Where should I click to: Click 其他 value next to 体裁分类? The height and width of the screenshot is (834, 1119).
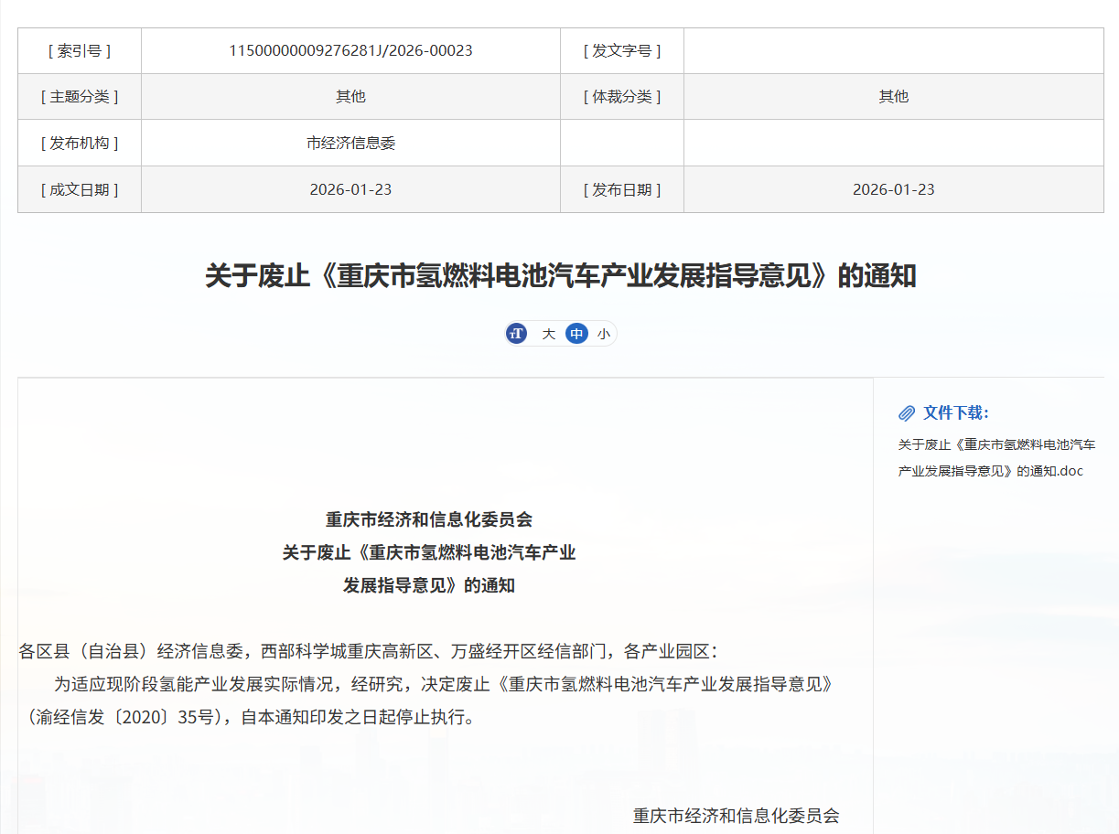893,97
